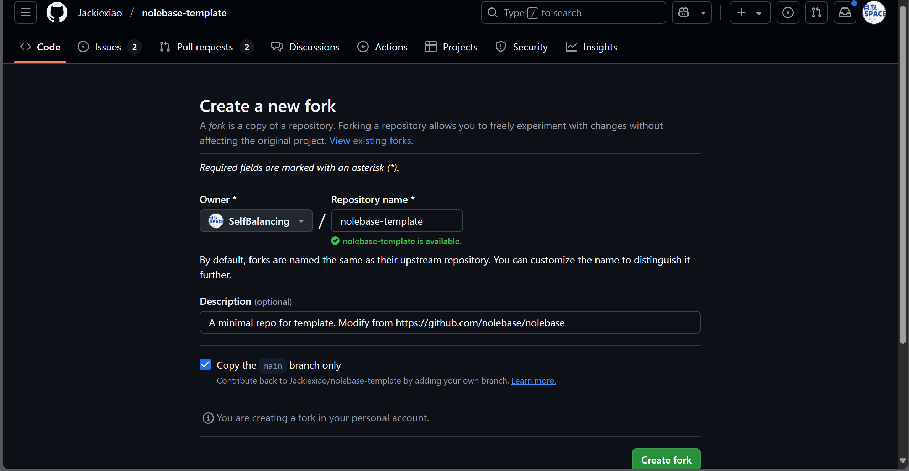Screen dimensions: 909x471
Task: Open the create new plus menu
Action: click(x=750, y=13)
